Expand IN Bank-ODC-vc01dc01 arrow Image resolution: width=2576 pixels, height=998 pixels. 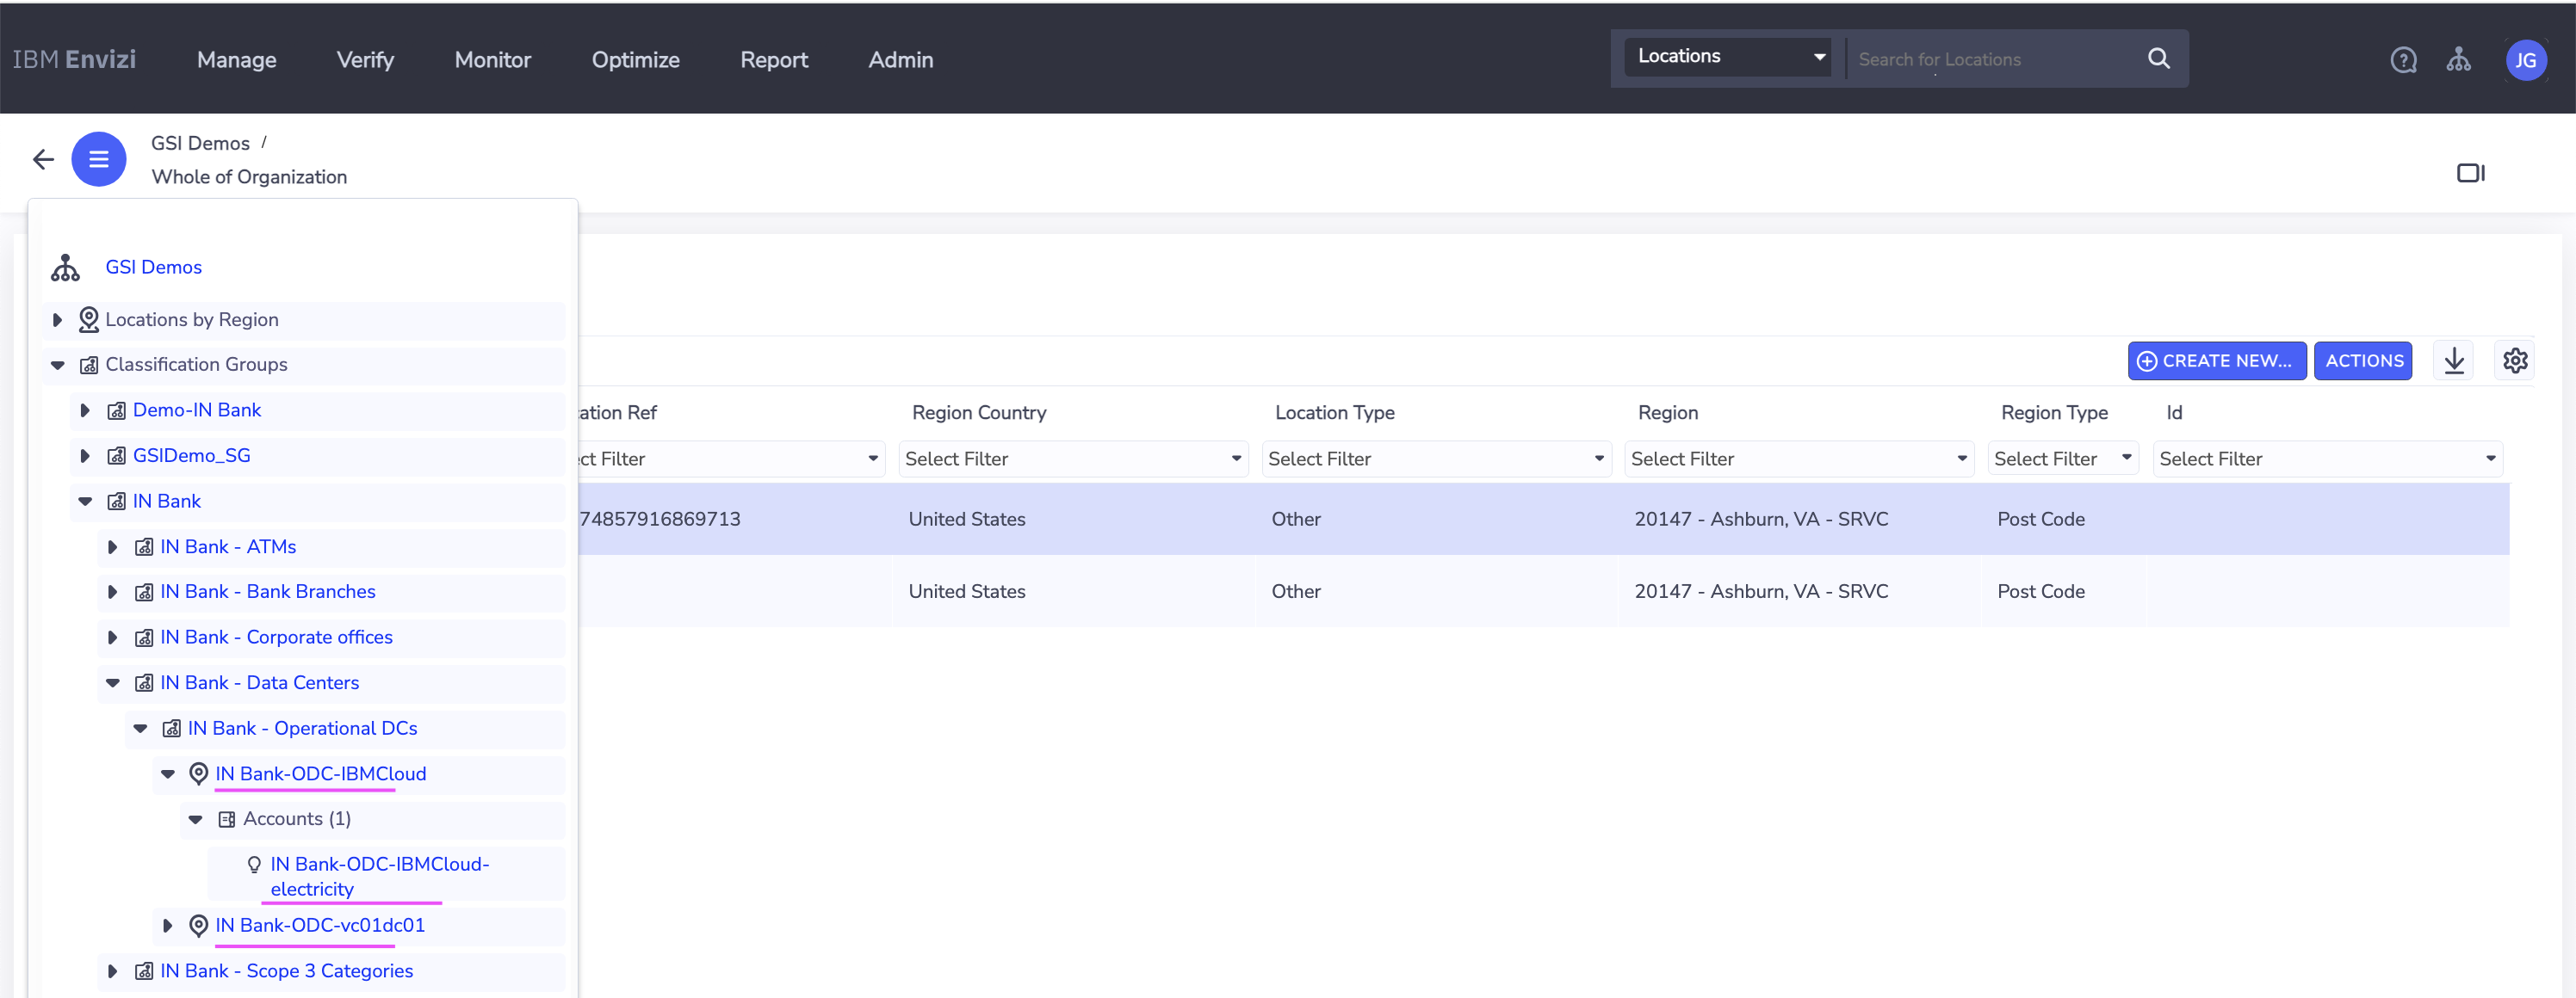(167, 926)
